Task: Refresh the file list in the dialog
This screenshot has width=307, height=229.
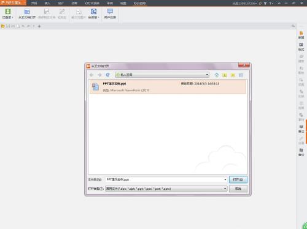Action: point(107,75)
